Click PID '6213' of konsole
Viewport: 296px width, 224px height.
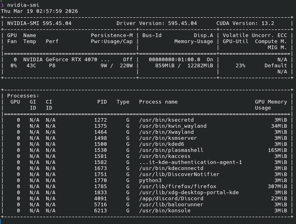tap(101, 211)
